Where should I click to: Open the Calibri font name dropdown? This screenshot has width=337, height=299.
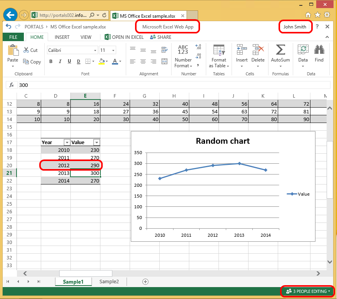coord(95,50)
